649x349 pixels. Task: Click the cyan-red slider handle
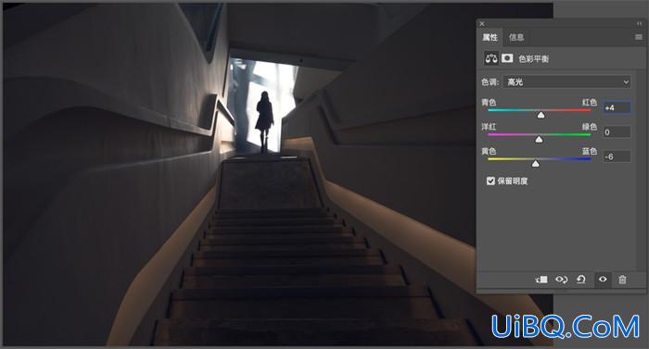point(541,116)
